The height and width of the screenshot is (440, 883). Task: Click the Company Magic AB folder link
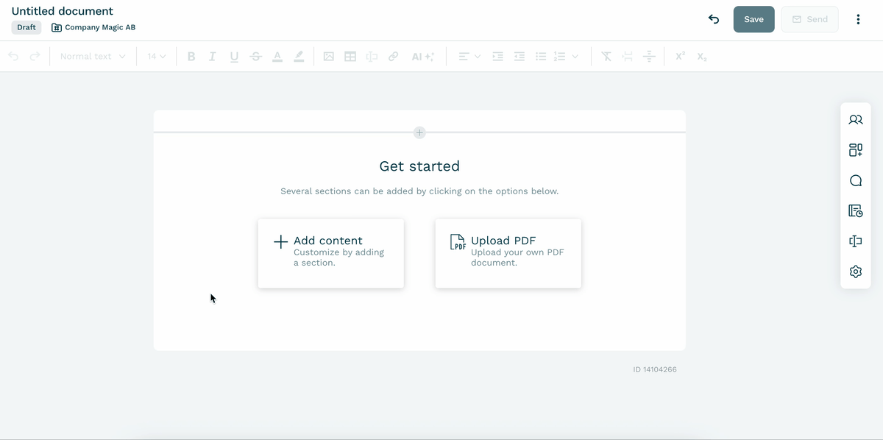pos(93,27)
